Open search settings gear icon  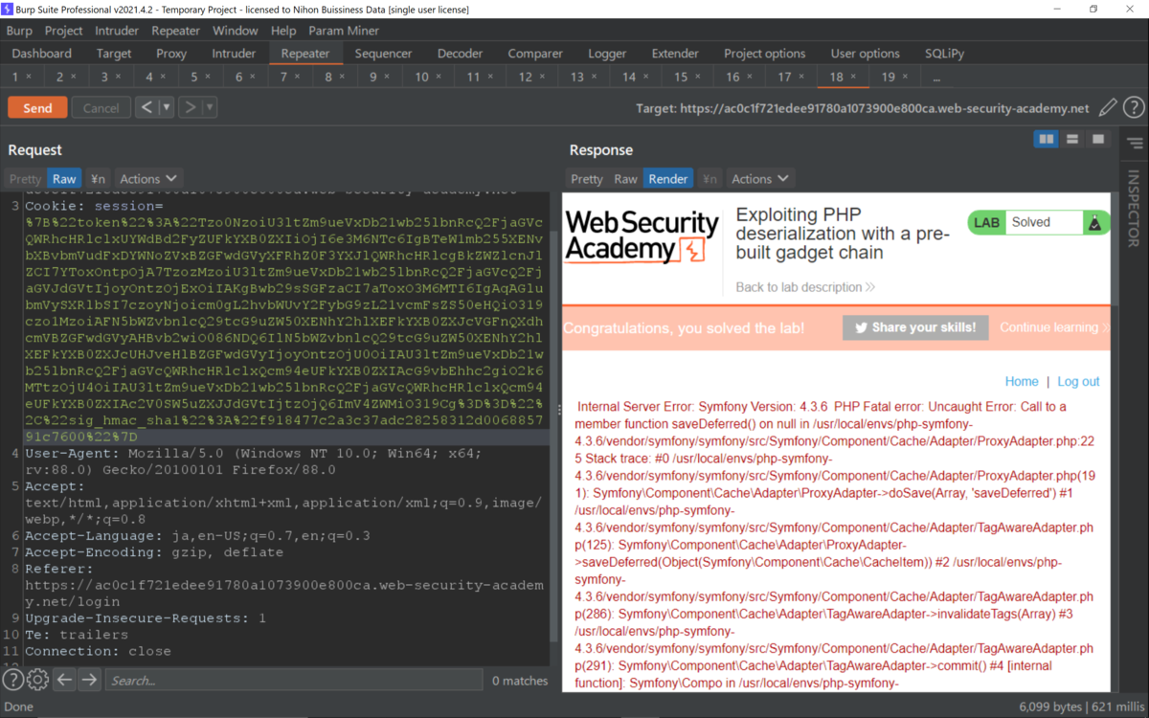37,681
